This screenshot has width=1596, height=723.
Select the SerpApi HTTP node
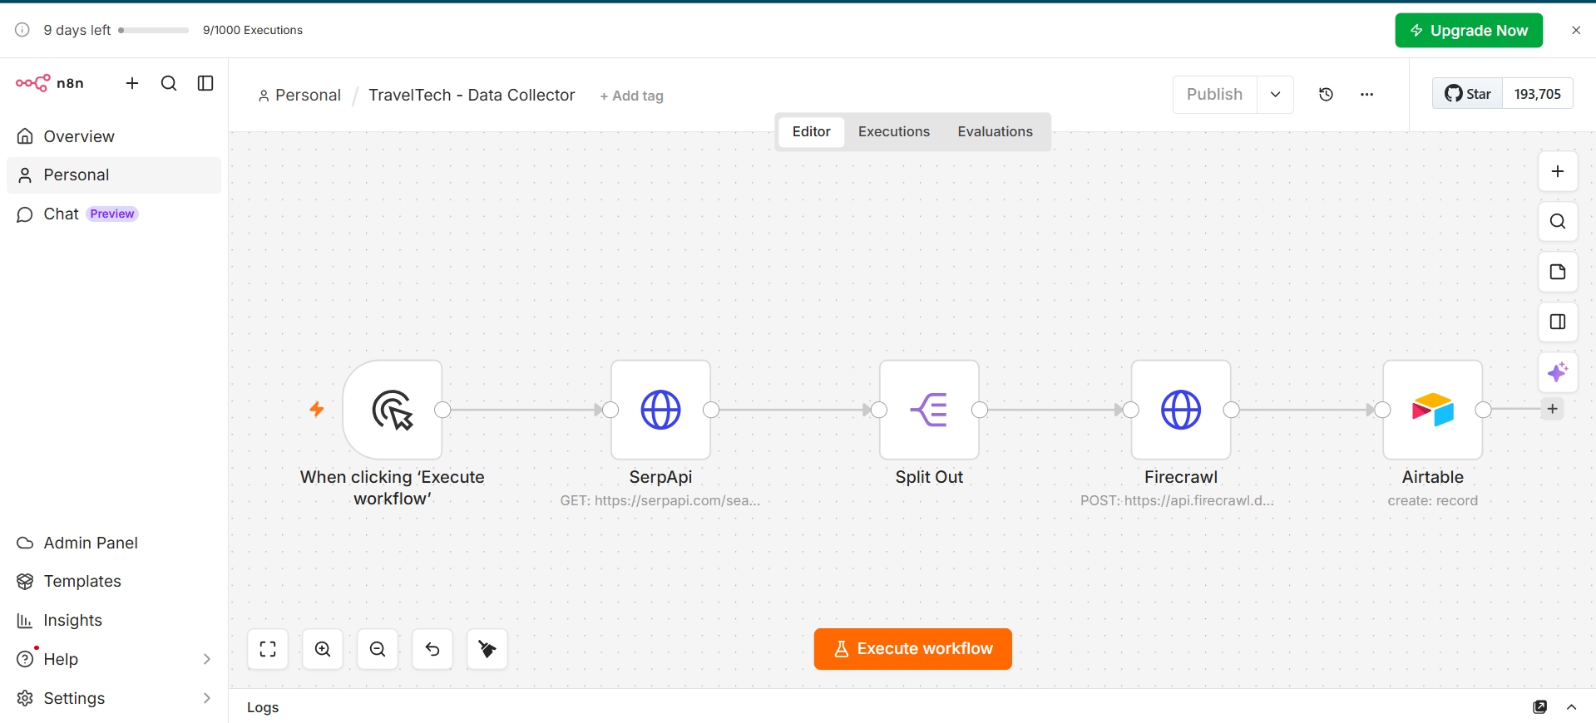click(x=661, y=410)
